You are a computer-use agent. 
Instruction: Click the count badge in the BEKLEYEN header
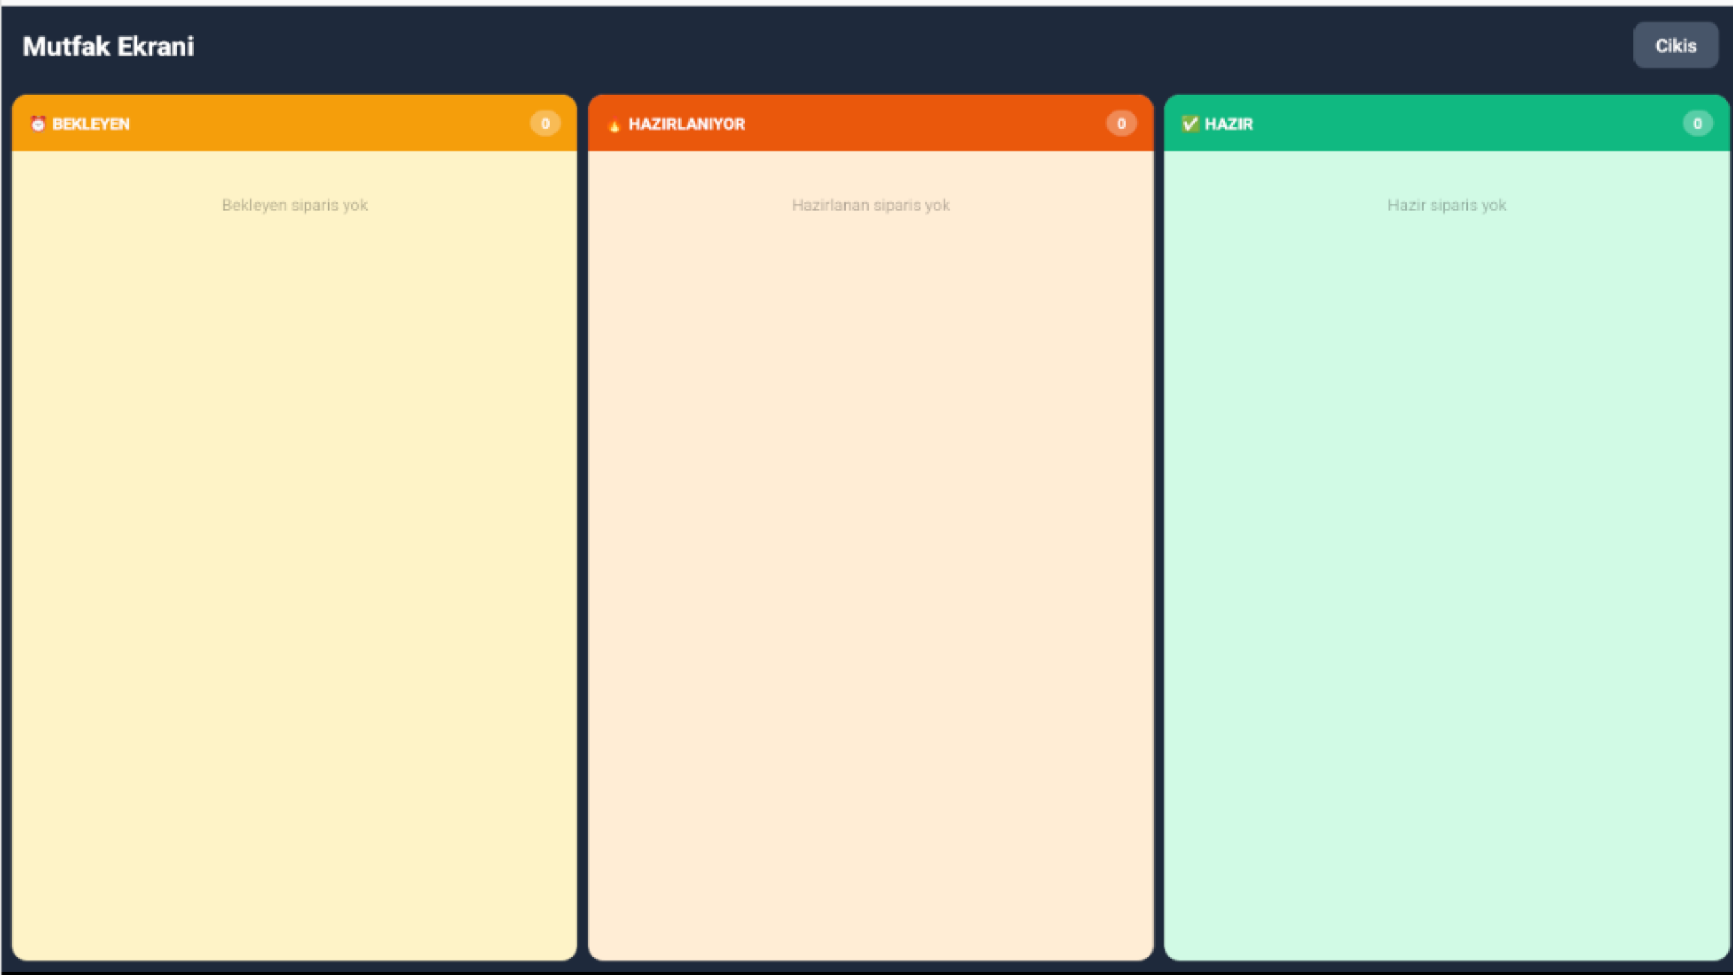[x=545, y=124]
